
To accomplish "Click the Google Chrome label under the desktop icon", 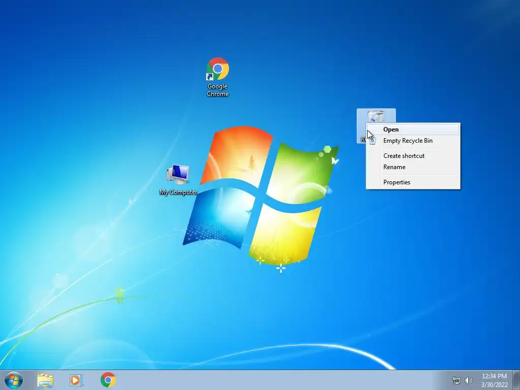I will click(x=217, y=90).
